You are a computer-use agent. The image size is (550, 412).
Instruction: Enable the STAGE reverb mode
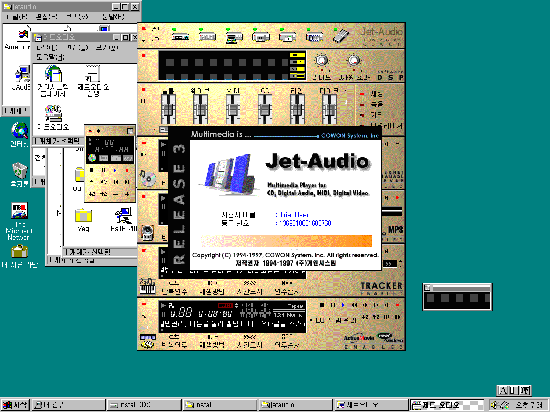297,69
